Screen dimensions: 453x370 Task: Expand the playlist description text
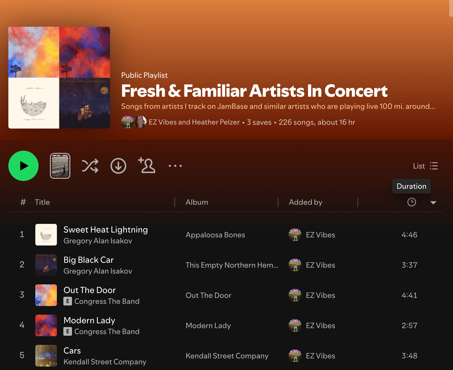(x=278, y=106)
